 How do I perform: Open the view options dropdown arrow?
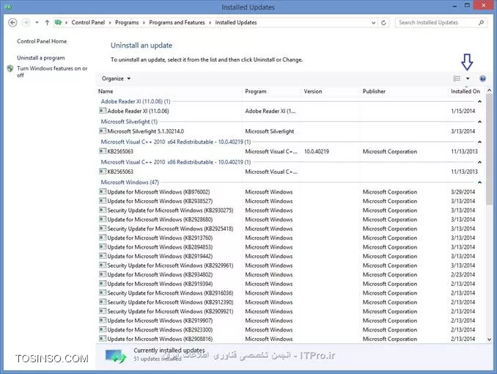click(468, 78)
